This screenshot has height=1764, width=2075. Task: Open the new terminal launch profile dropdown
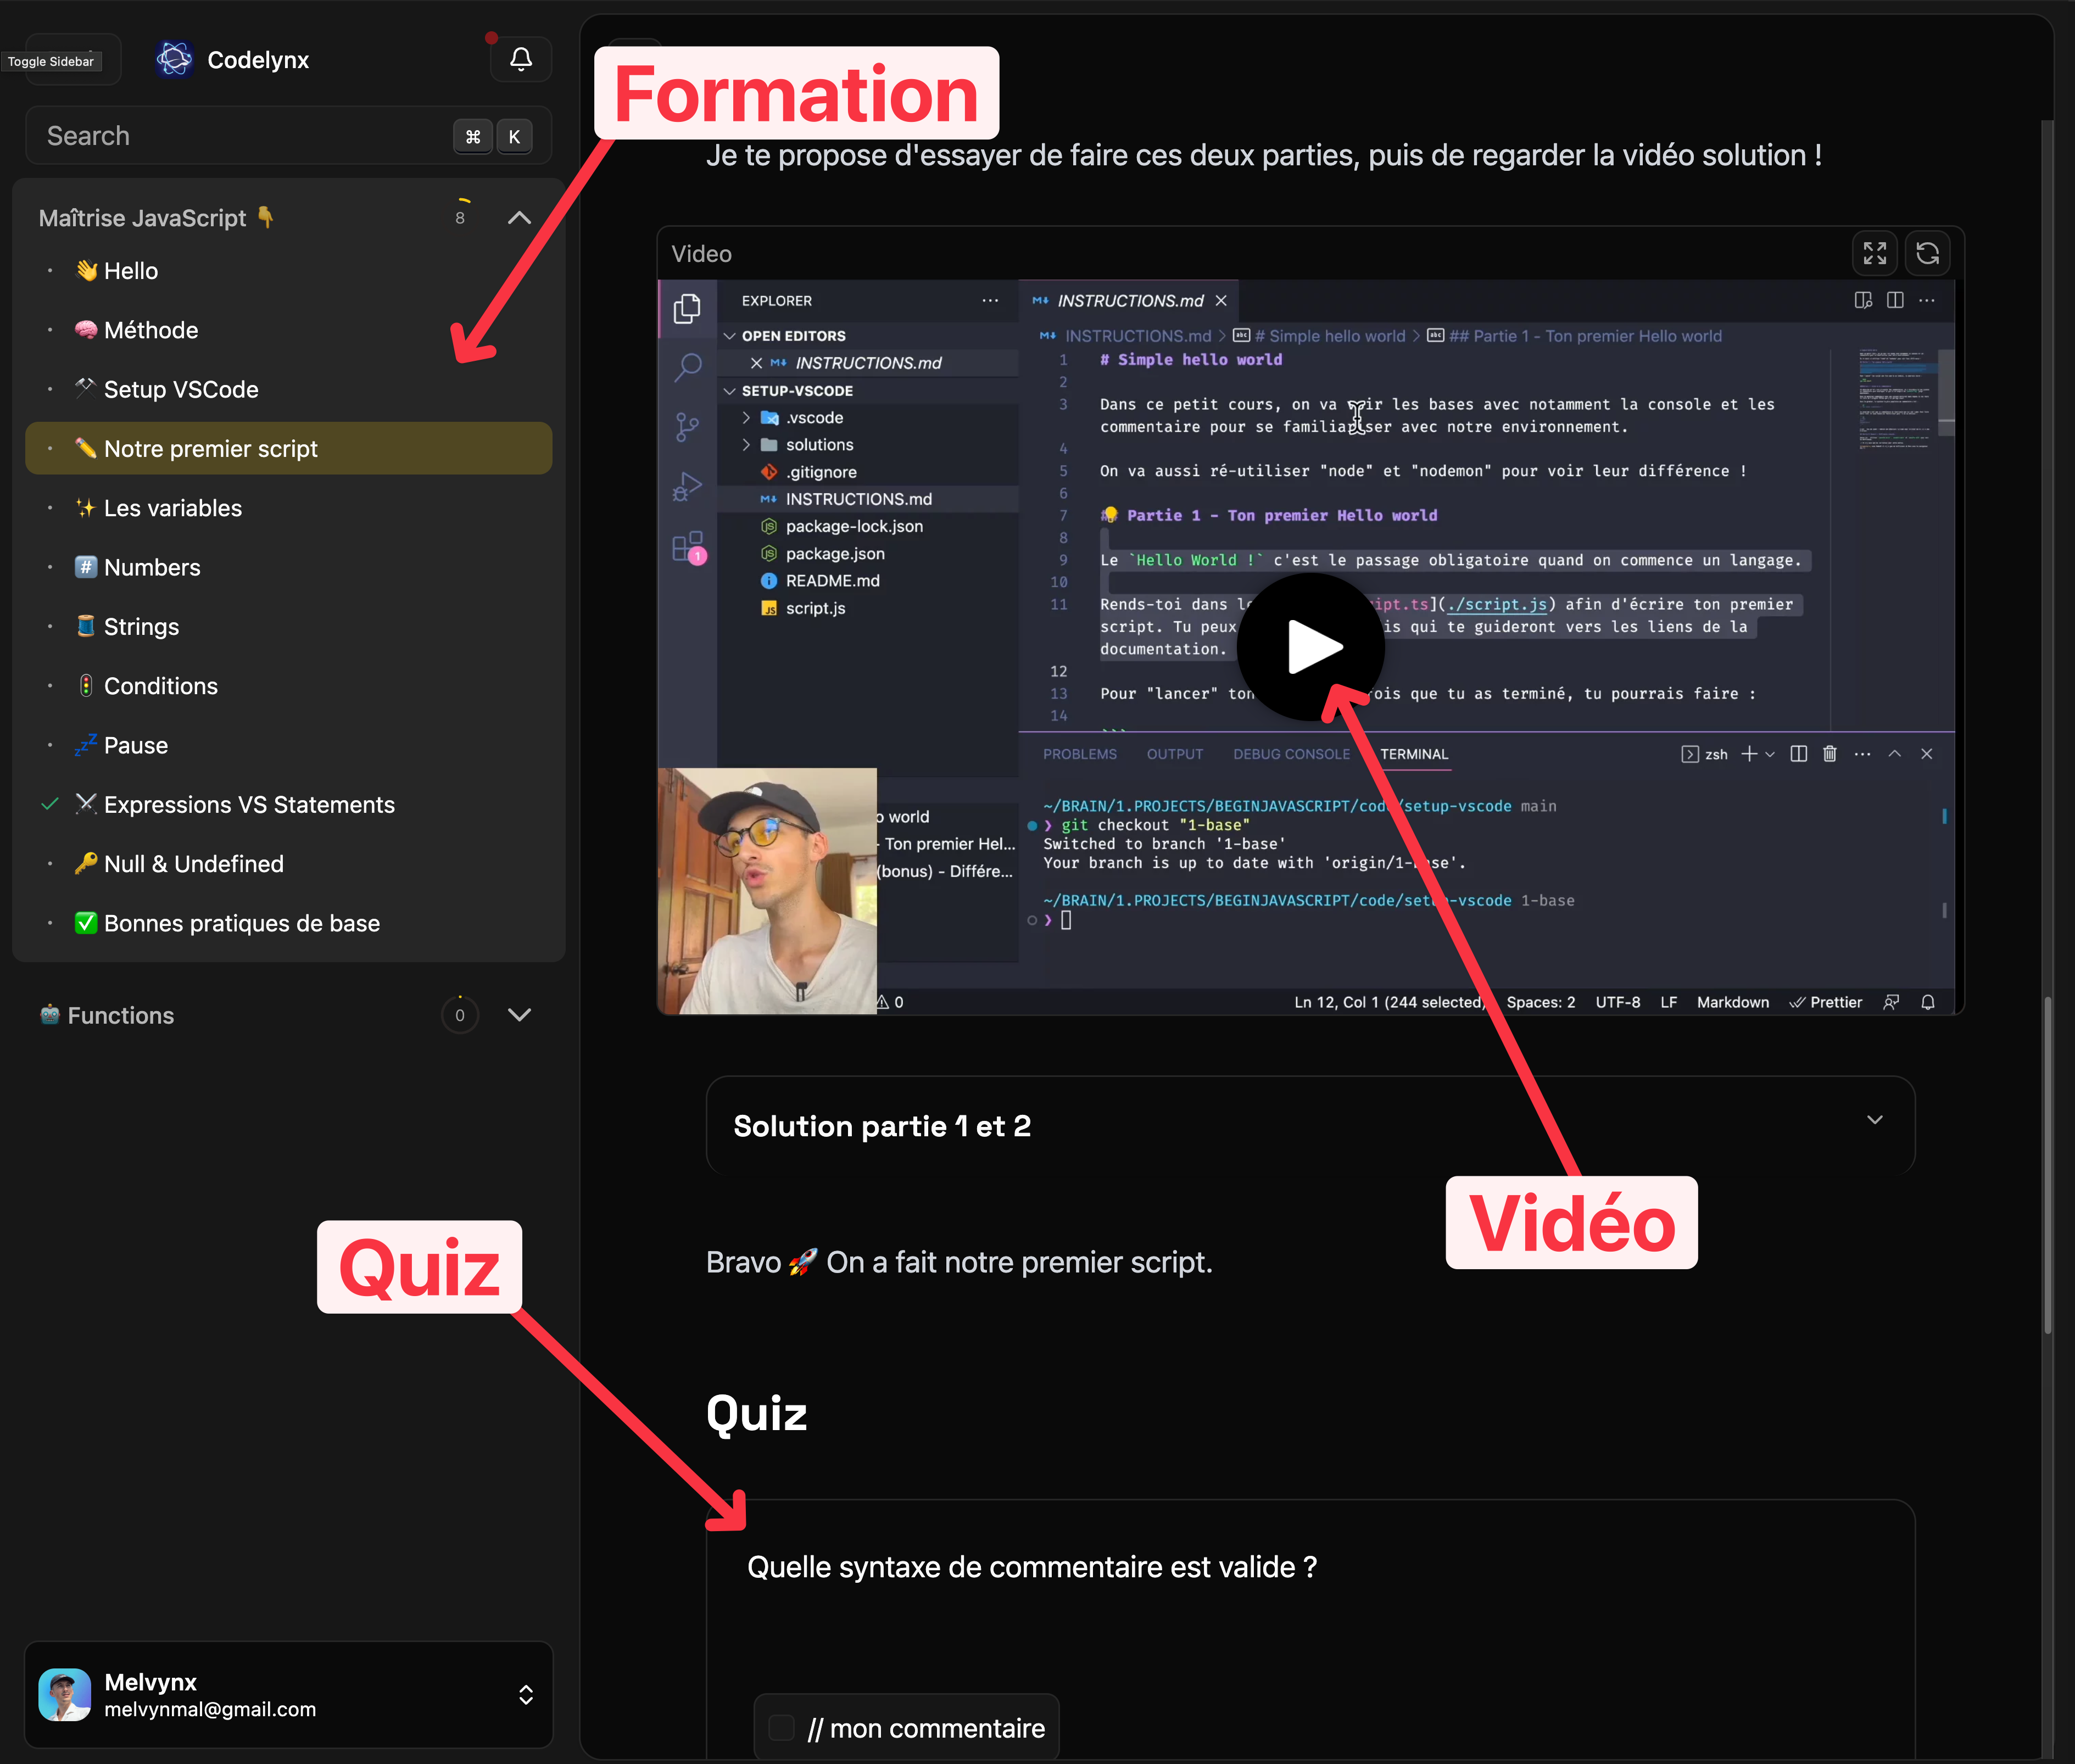click(x=1771, y=754)
